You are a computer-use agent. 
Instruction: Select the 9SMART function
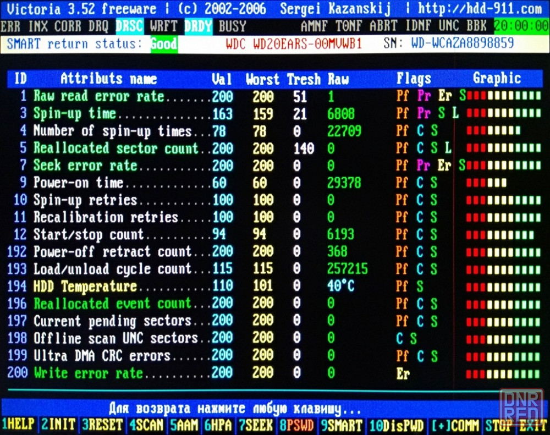(x=341, y=425)
